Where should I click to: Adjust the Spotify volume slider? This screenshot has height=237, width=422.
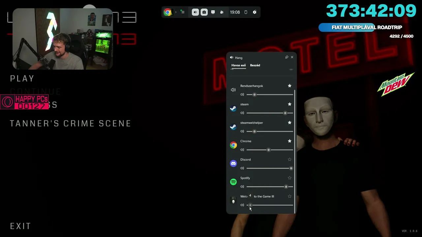(270, 187)
